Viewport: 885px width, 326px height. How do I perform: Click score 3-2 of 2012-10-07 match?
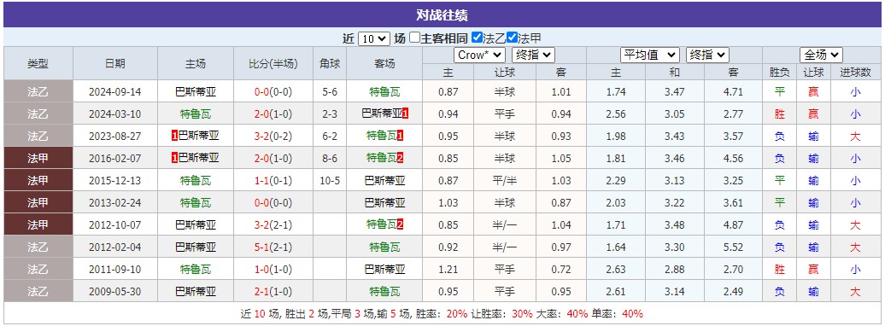pos(263,225)
